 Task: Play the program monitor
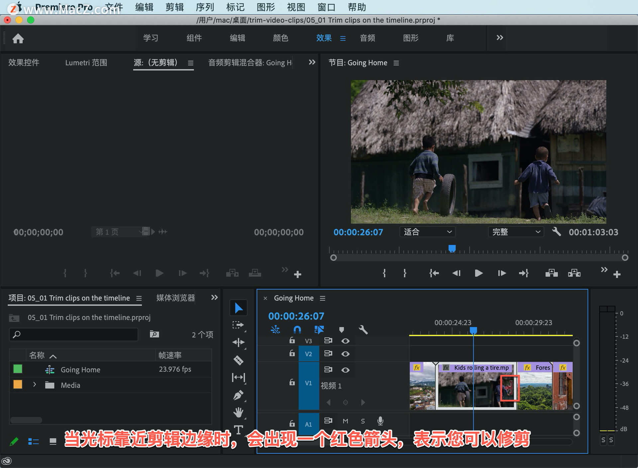[x=478, y=273]
